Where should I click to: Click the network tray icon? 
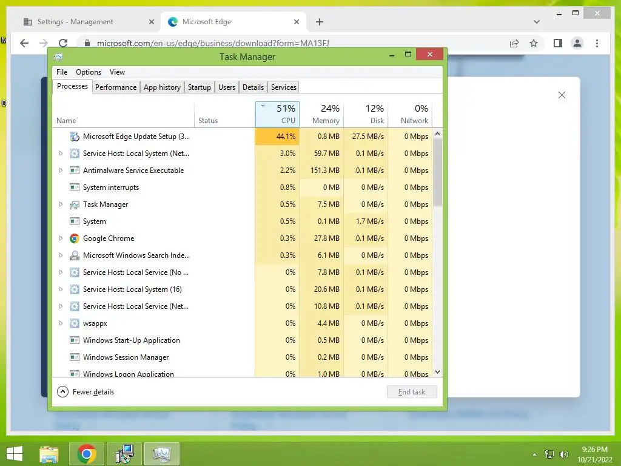549,454
